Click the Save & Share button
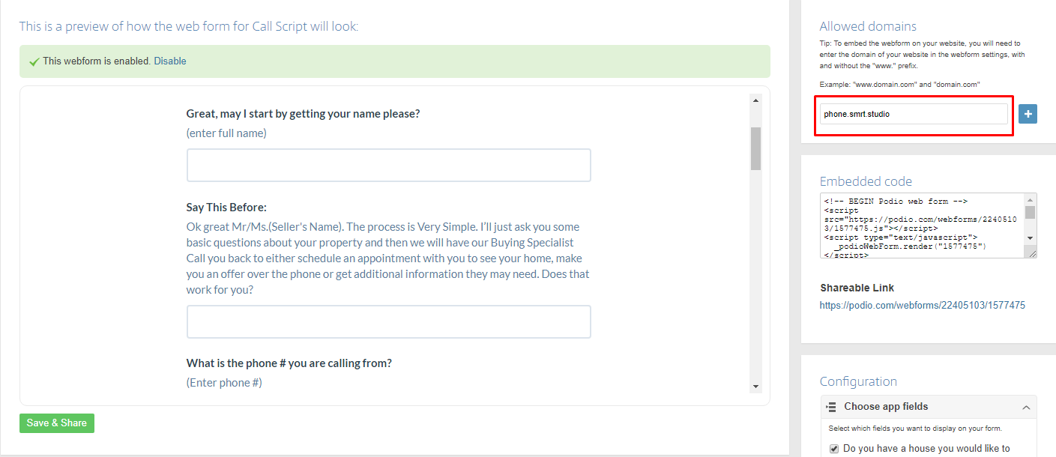This screenshot has height=457, width=1056. pyautogui.click(x=57, y=423)
